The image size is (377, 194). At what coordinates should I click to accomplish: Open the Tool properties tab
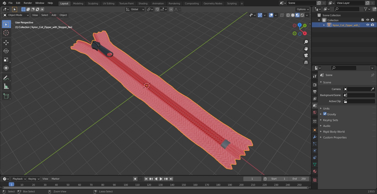tap(315, 76)
